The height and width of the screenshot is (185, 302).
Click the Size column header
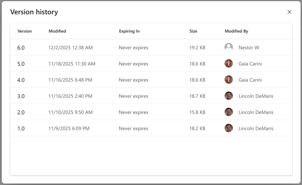(193, 31)
